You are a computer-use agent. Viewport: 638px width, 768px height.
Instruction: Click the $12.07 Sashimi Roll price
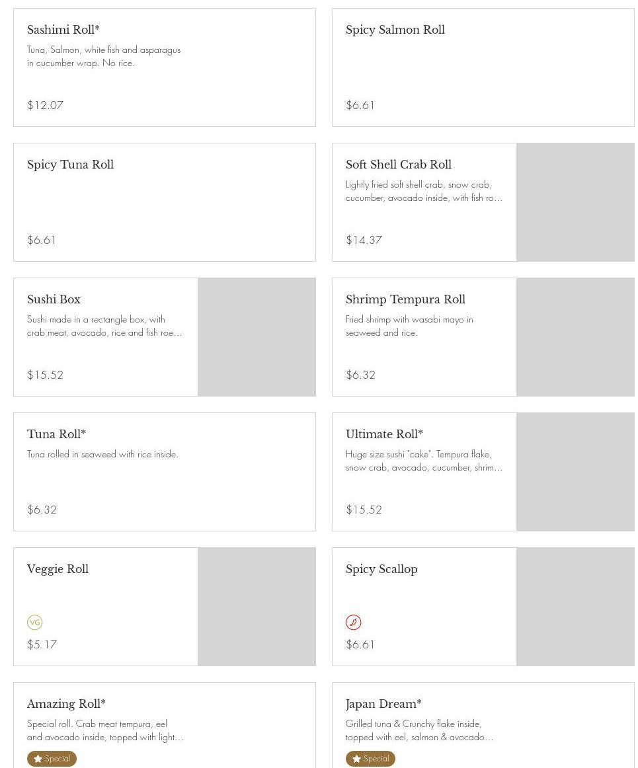pos(45,105)
